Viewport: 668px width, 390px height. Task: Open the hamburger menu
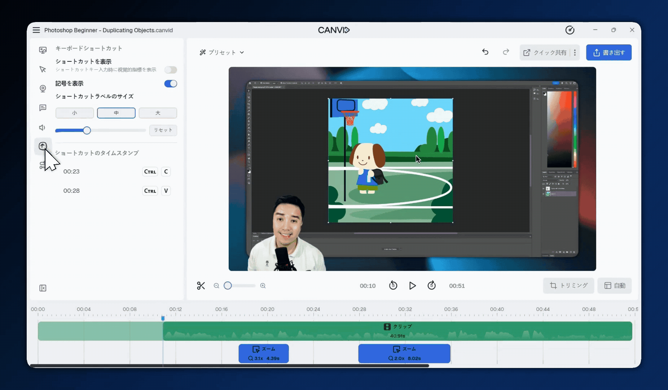click(x=36, y=30)
